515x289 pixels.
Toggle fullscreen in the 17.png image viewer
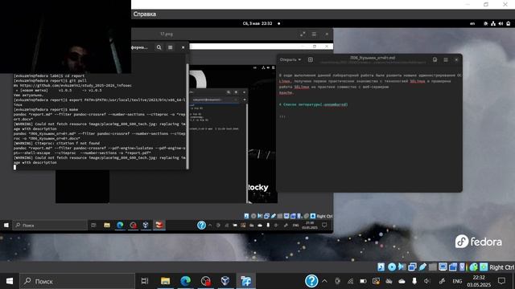303,34
